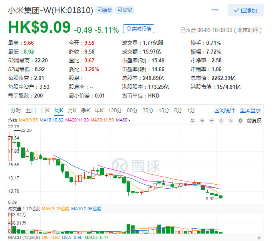Image resolution: width=274 pixels, height=241 pixels.
Task: Click the 8.92 low marker on chart
Action: [x=210, y=199]
